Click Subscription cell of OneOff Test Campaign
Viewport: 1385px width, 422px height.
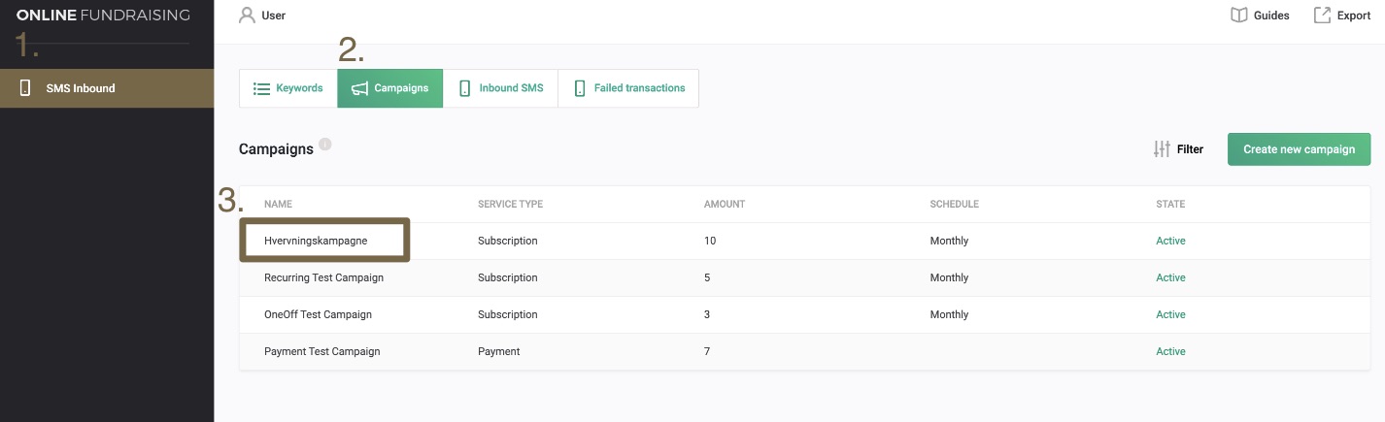(508, 314)
